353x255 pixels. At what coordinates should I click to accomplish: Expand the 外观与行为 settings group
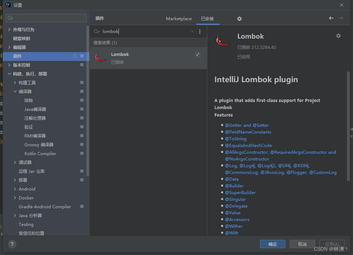click(x=9, y=29)
